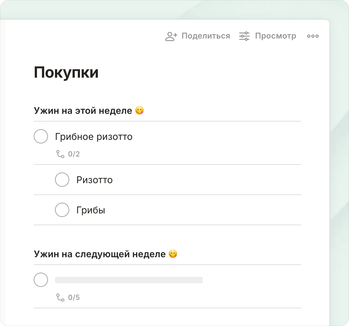
Task: Click the Просмотр label
Action: point(275,36)
